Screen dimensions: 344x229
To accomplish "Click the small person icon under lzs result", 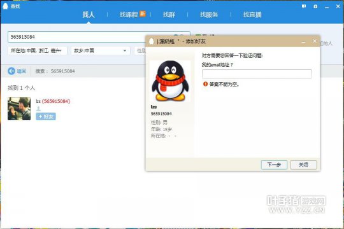I will pyautogui.click(x=38, y=109).
